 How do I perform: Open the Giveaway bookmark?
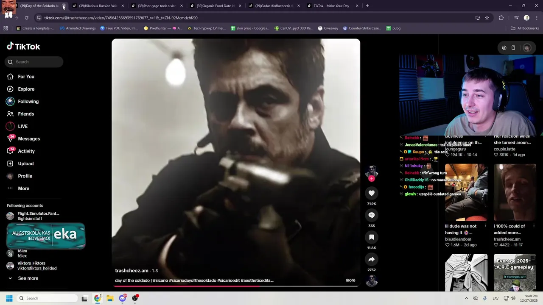328,28
